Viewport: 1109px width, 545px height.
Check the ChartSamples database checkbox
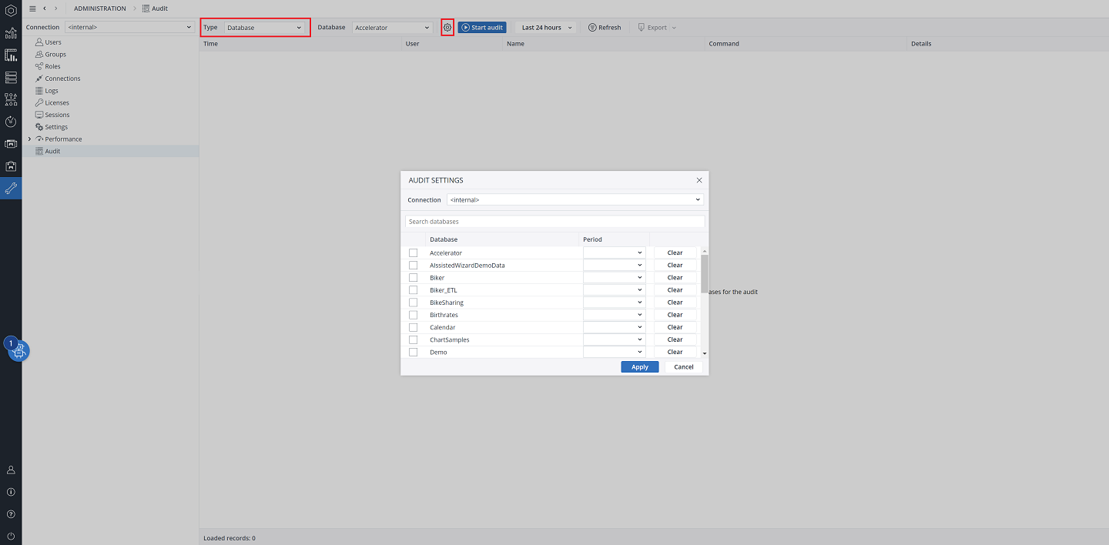coord(414,339)
